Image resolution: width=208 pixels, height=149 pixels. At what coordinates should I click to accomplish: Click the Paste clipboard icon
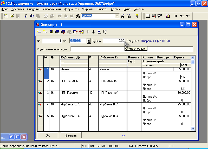click(38, 16)
